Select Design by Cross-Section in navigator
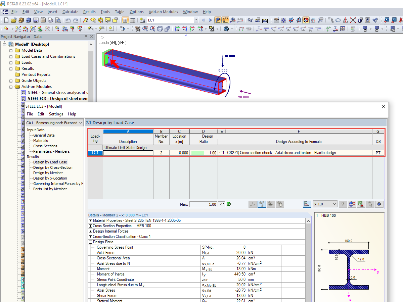This screenshot has width=403, height=302. click(52, 167)
